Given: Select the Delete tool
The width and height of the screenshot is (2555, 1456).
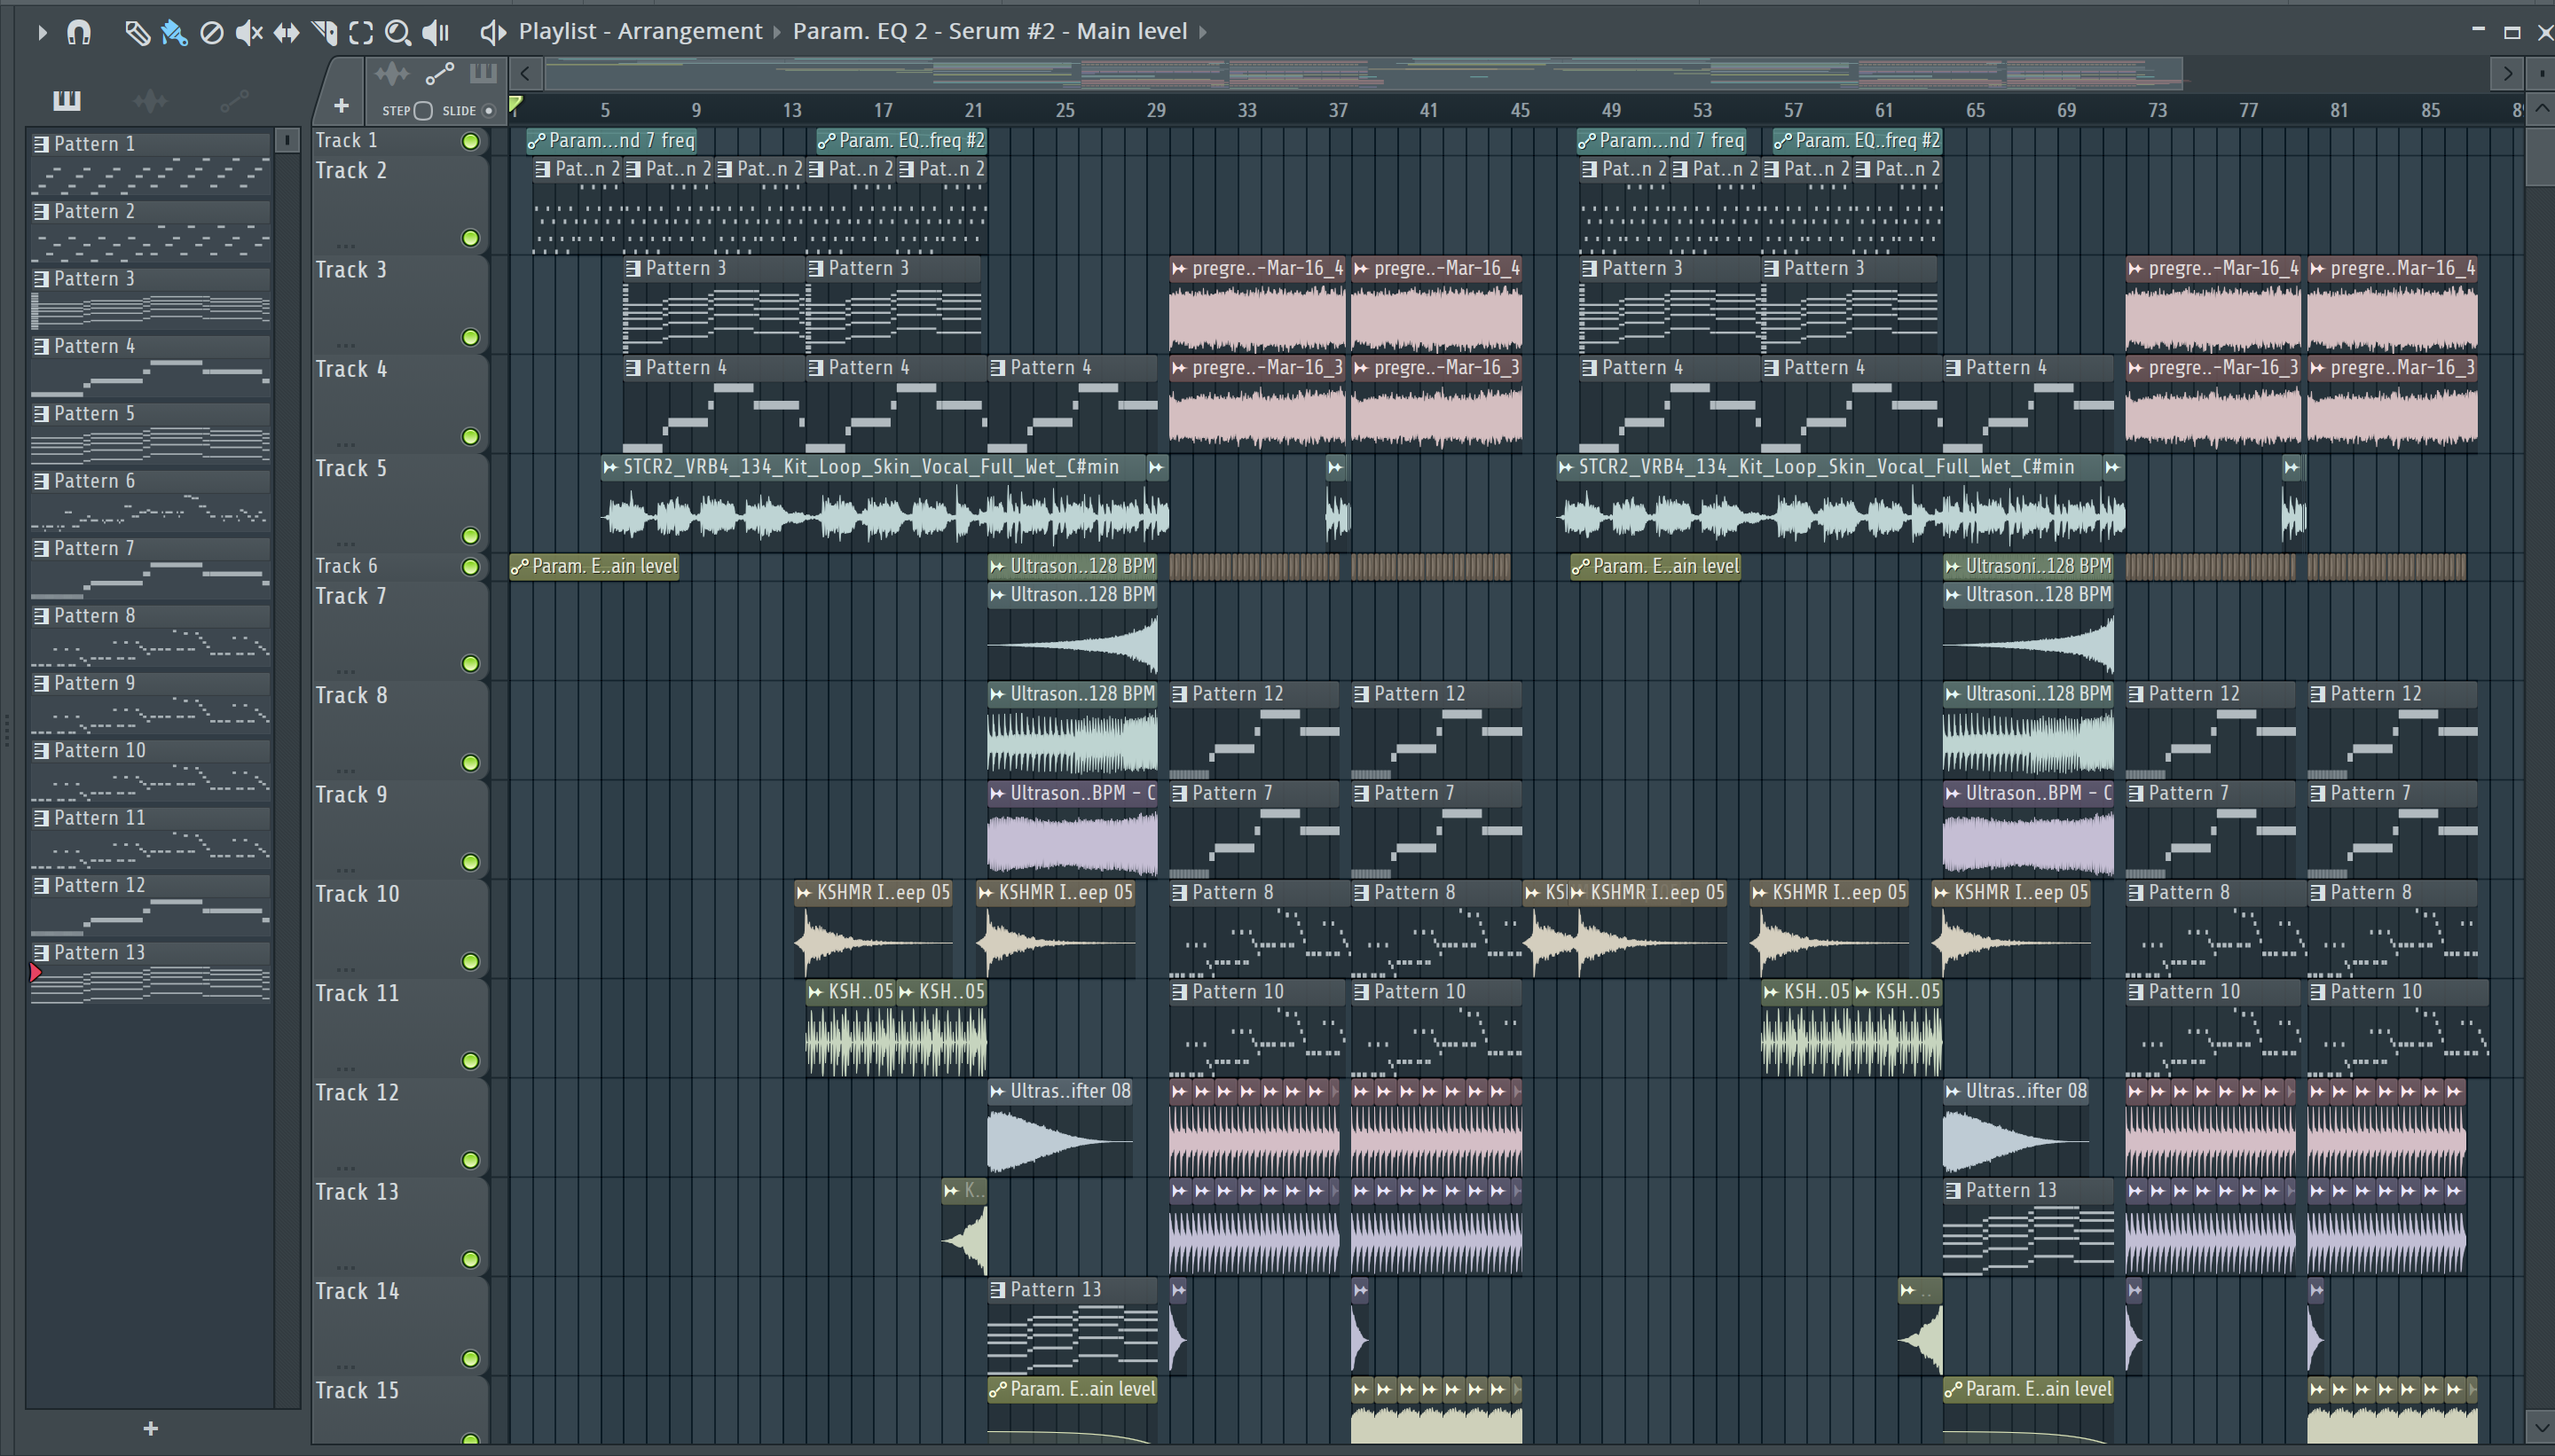Looking at the screenshot, I should 211,33.
